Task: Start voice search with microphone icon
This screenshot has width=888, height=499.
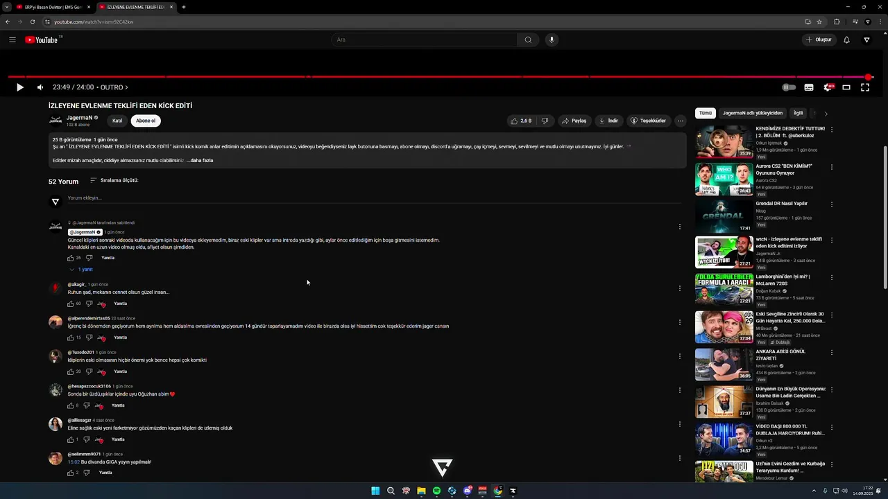Action: (x=552, y=40)
